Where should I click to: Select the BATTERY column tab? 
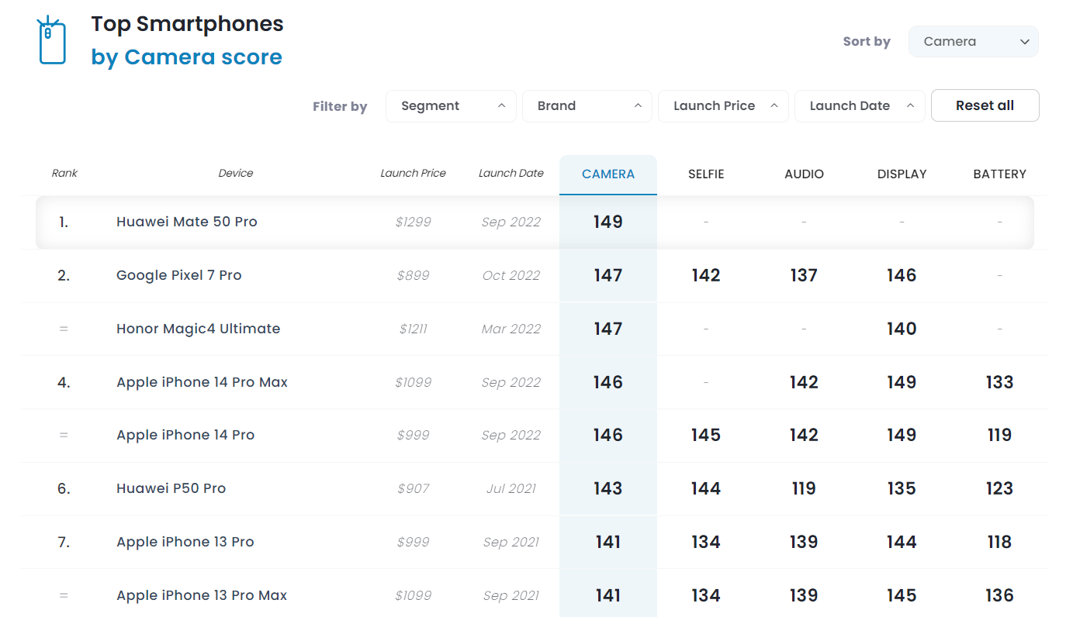tap(999, 174)
